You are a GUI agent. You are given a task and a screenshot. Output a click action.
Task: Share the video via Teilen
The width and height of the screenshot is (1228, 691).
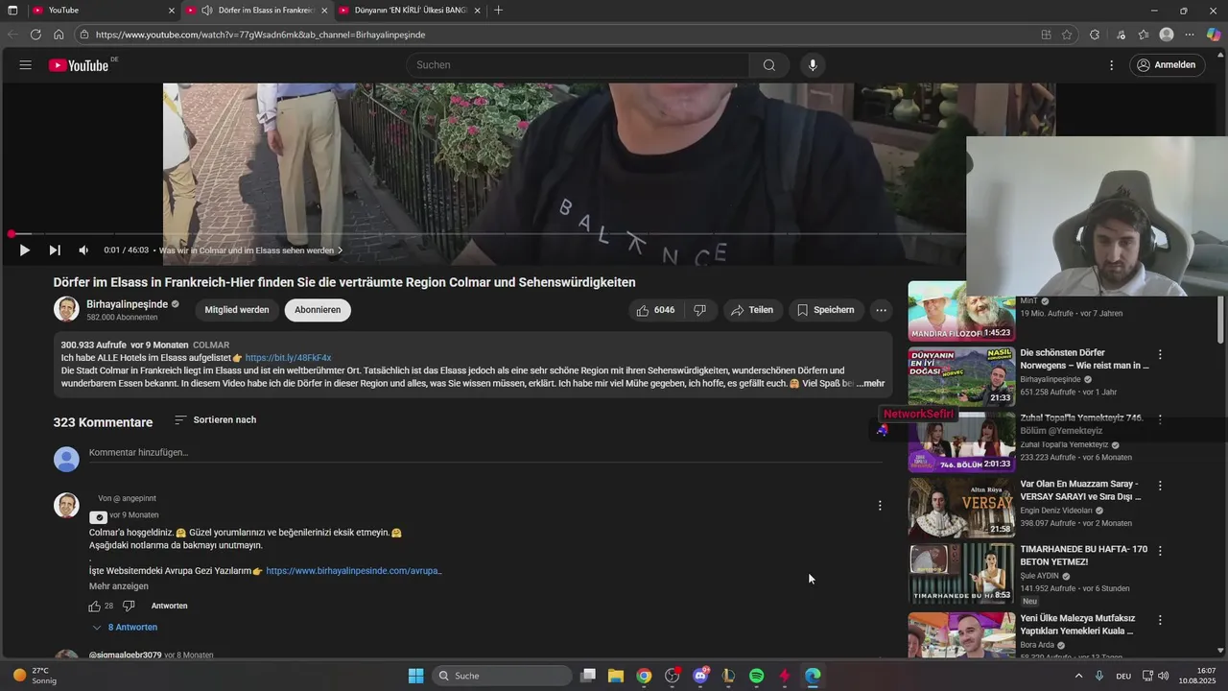[x=752, y=310]
